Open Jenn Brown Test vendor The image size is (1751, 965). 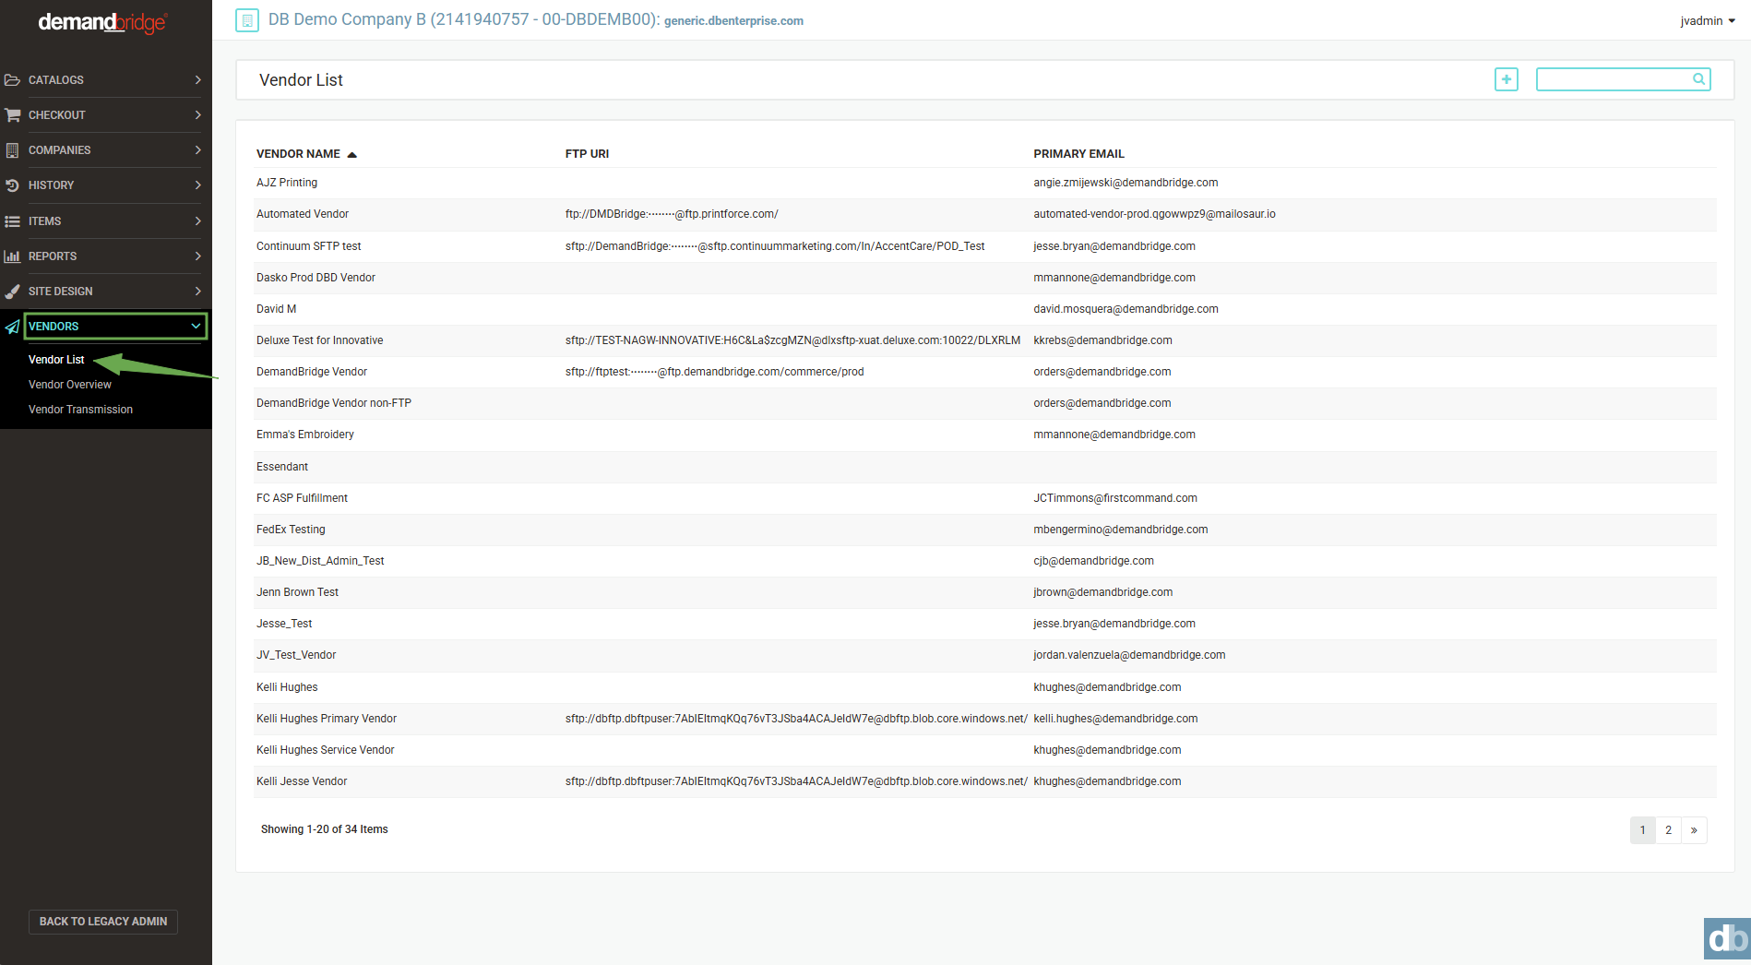pos(985,592)
